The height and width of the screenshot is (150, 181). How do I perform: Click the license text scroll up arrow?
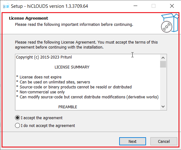click(x=163, y=58)
